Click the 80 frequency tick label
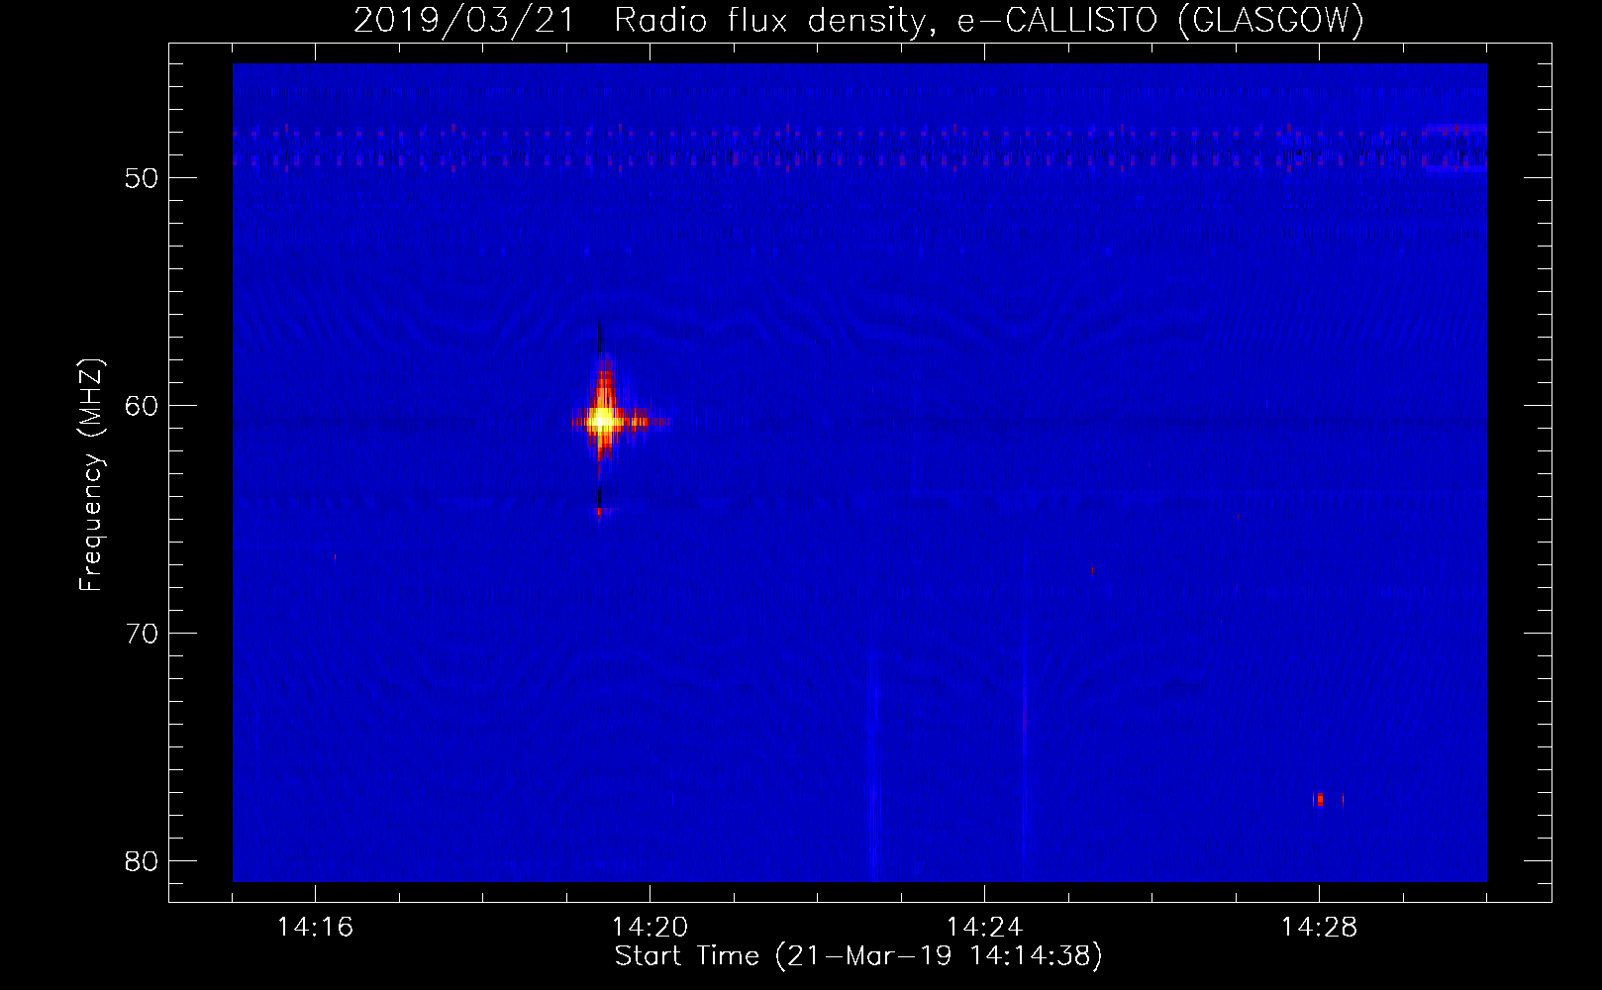 (x=143, y=861)
